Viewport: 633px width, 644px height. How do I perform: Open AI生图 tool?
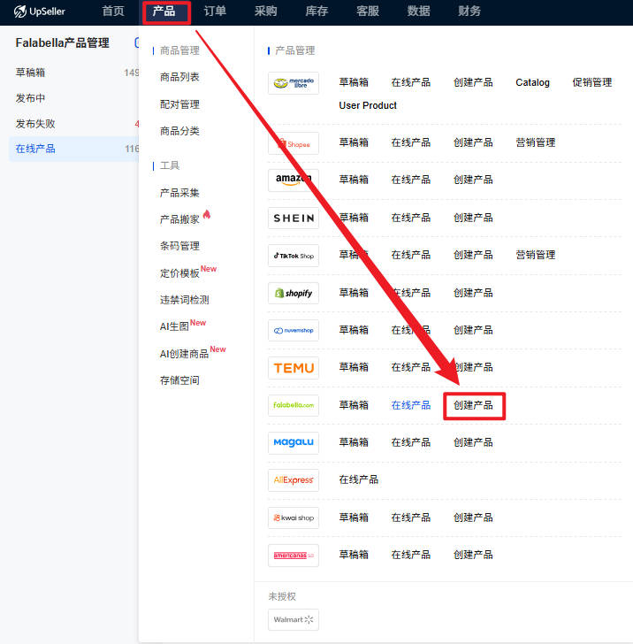click(174, 326)
